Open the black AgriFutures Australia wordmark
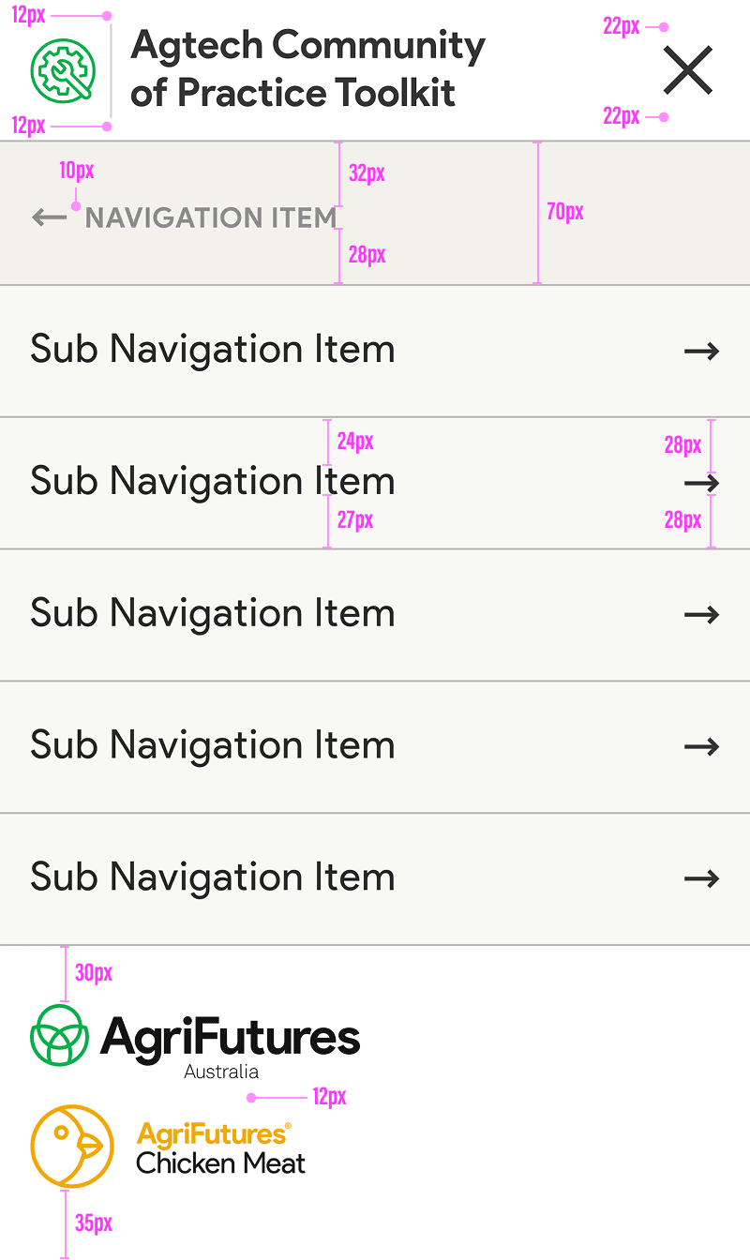The width and height of the screenshot is (750, 1260). 231,1039
